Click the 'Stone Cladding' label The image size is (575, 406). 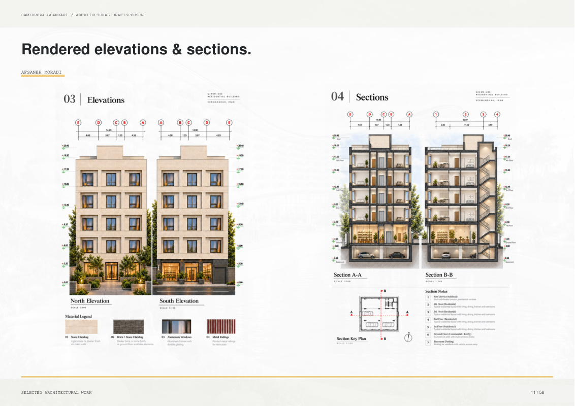pos(80,337)
